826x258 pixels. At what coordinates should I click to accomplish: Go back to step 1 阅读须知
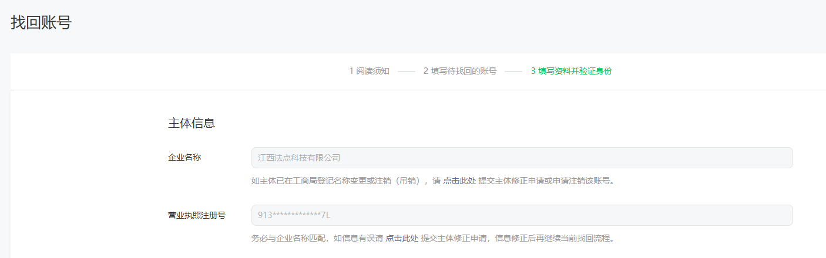369,71
